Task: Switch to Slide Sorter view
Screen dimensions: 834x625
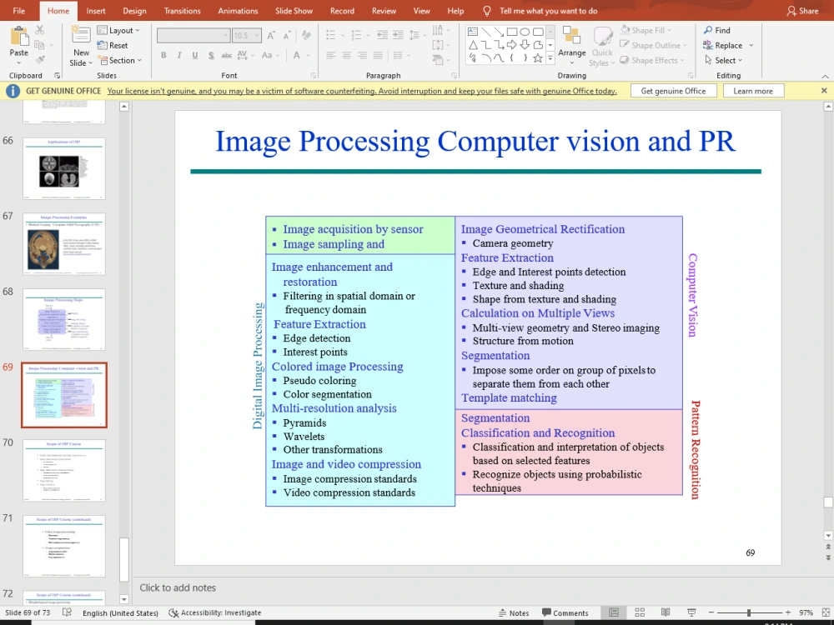Action: point(640,612)
